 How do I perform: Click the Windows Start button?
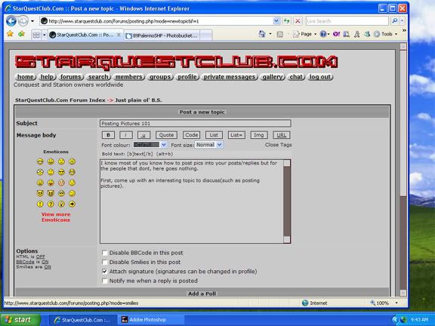20,320
